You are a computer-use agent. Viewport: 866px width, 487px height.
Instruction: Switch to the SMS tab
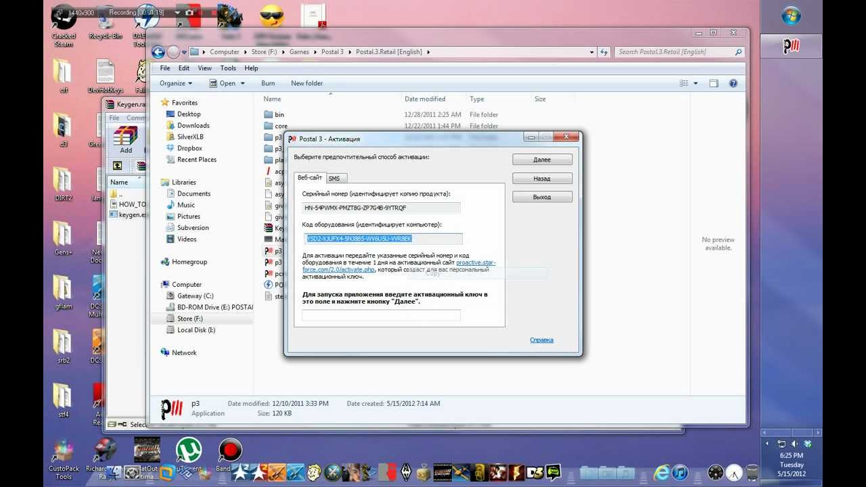334,178
